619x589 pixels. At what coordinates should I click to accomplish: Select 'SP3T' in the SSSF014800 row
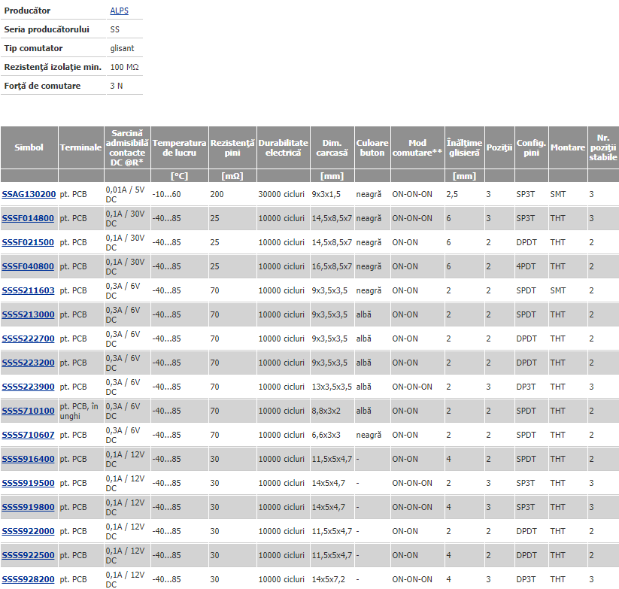tap(526, 218)
